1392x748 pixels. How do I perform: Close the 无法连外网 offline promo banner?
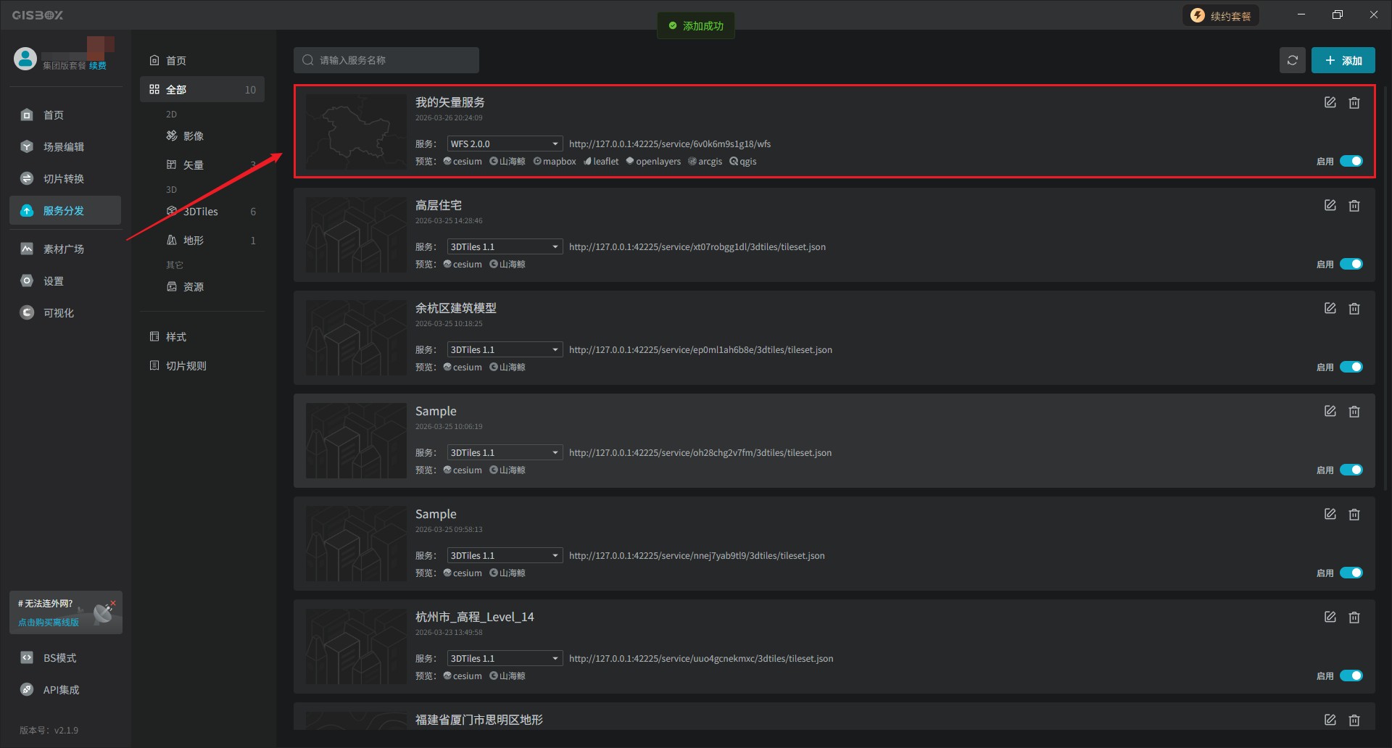pyautogui.click(x=113, y=602)
